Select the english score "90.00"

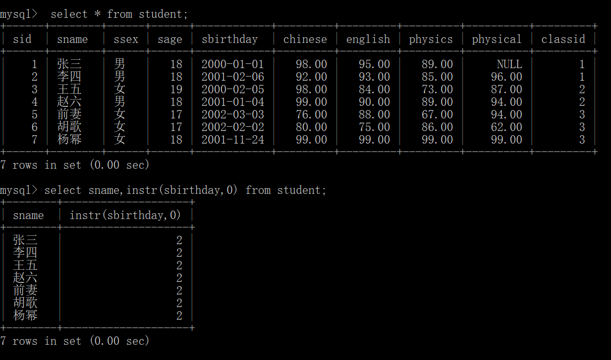[x=374, y=102]
